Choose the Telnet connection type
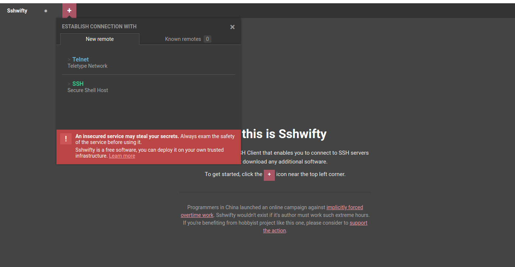The height and width of the screenshot is (267, 515). pyautogui.click(x=149, y=62)
